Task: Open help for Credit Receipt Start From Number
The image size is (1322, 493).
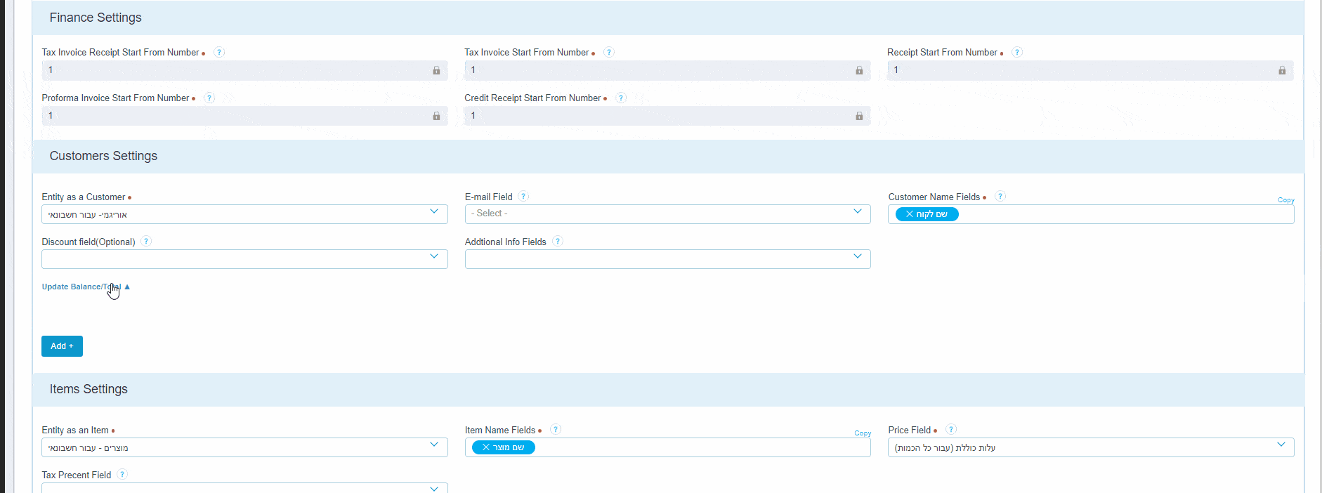Action: tap(621, 98)
